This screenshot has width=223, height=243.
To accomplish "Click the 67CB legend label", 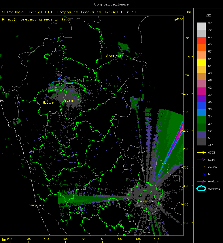I will (x=211, y=152).
